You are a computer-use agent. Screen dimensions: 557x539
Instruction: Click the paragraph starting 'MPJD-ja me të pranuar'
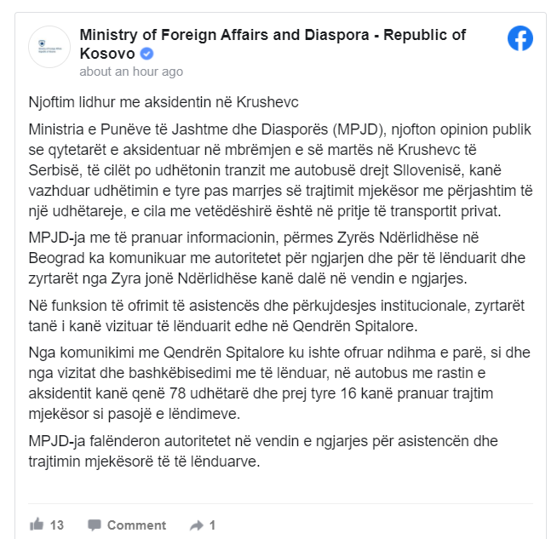(x=277, y=258)
